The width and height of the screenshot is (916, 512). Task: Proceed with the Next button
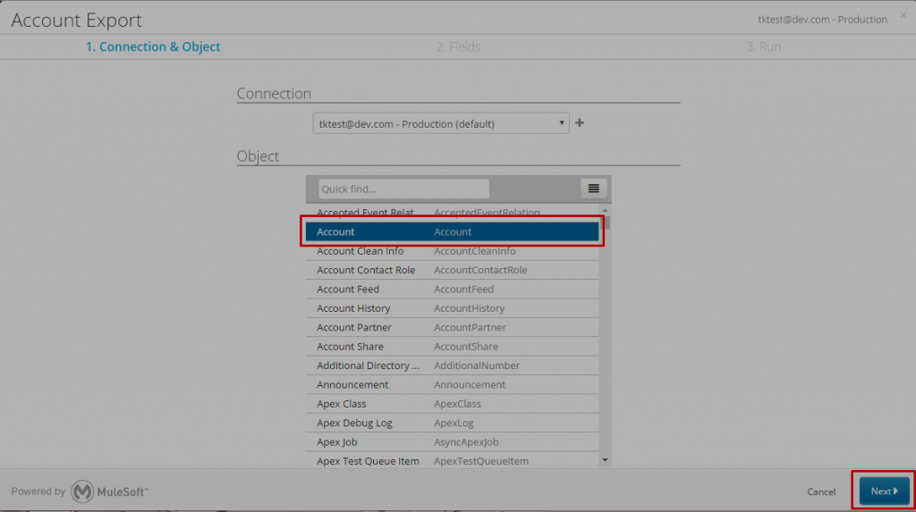tap(884, 491)
